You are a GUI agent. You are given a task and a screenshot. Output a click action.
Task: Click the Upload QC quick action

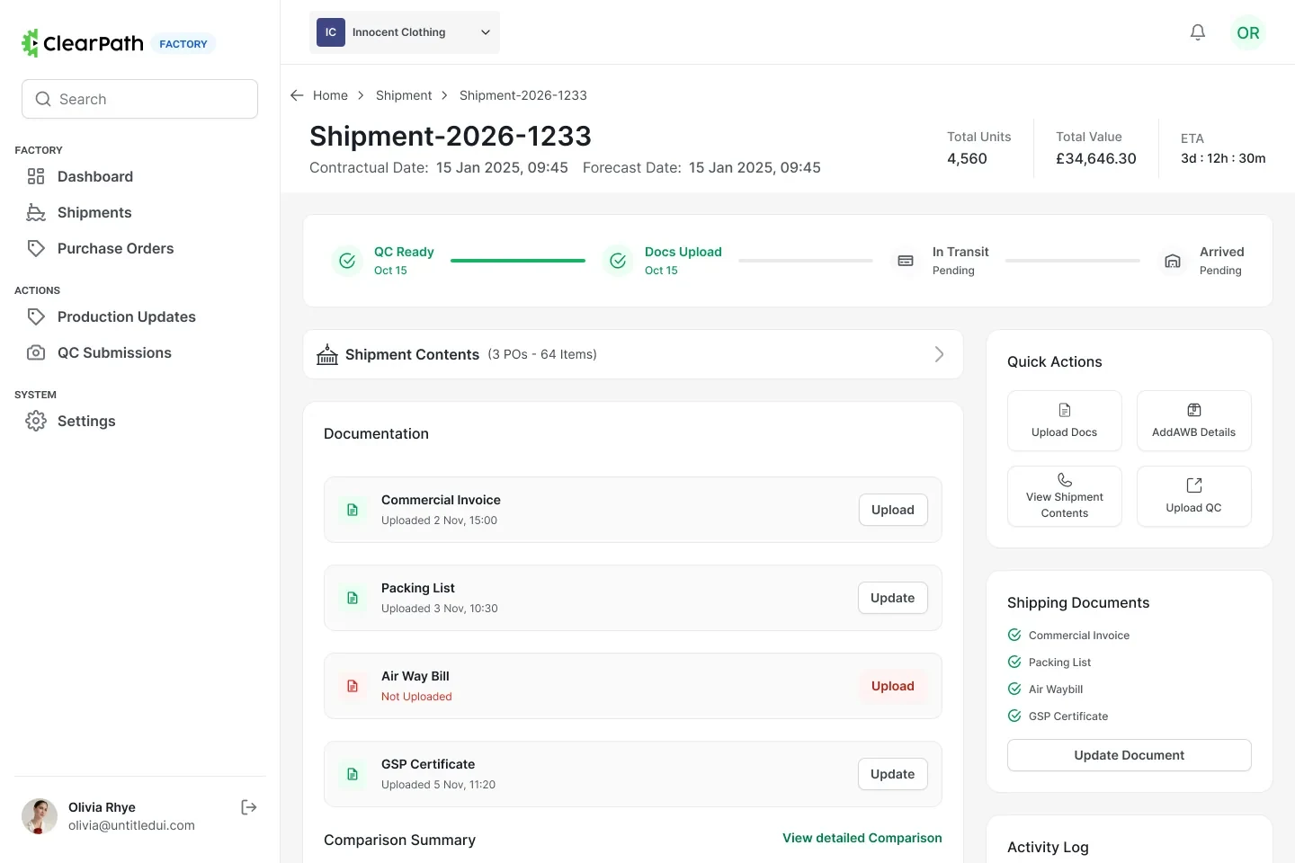tap(1194, 496)
